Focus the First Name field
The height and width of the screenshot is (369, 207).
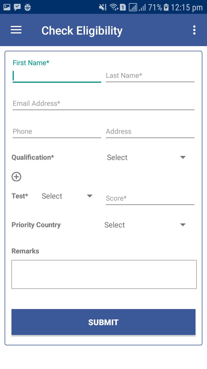coord(57,76)
